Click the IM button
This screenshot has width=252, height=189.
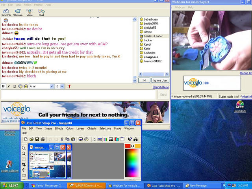coord(144,80)
